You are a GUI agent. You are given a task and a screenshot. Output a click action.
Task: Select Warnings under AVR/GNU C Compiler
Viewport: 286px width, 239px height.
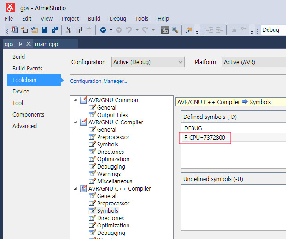(109, 174)
